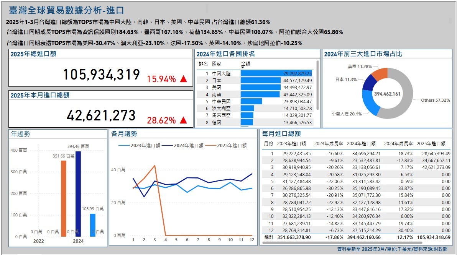
Task: Click the light blue 105.93 百萬 bar
Action: (x=93, y=225)
